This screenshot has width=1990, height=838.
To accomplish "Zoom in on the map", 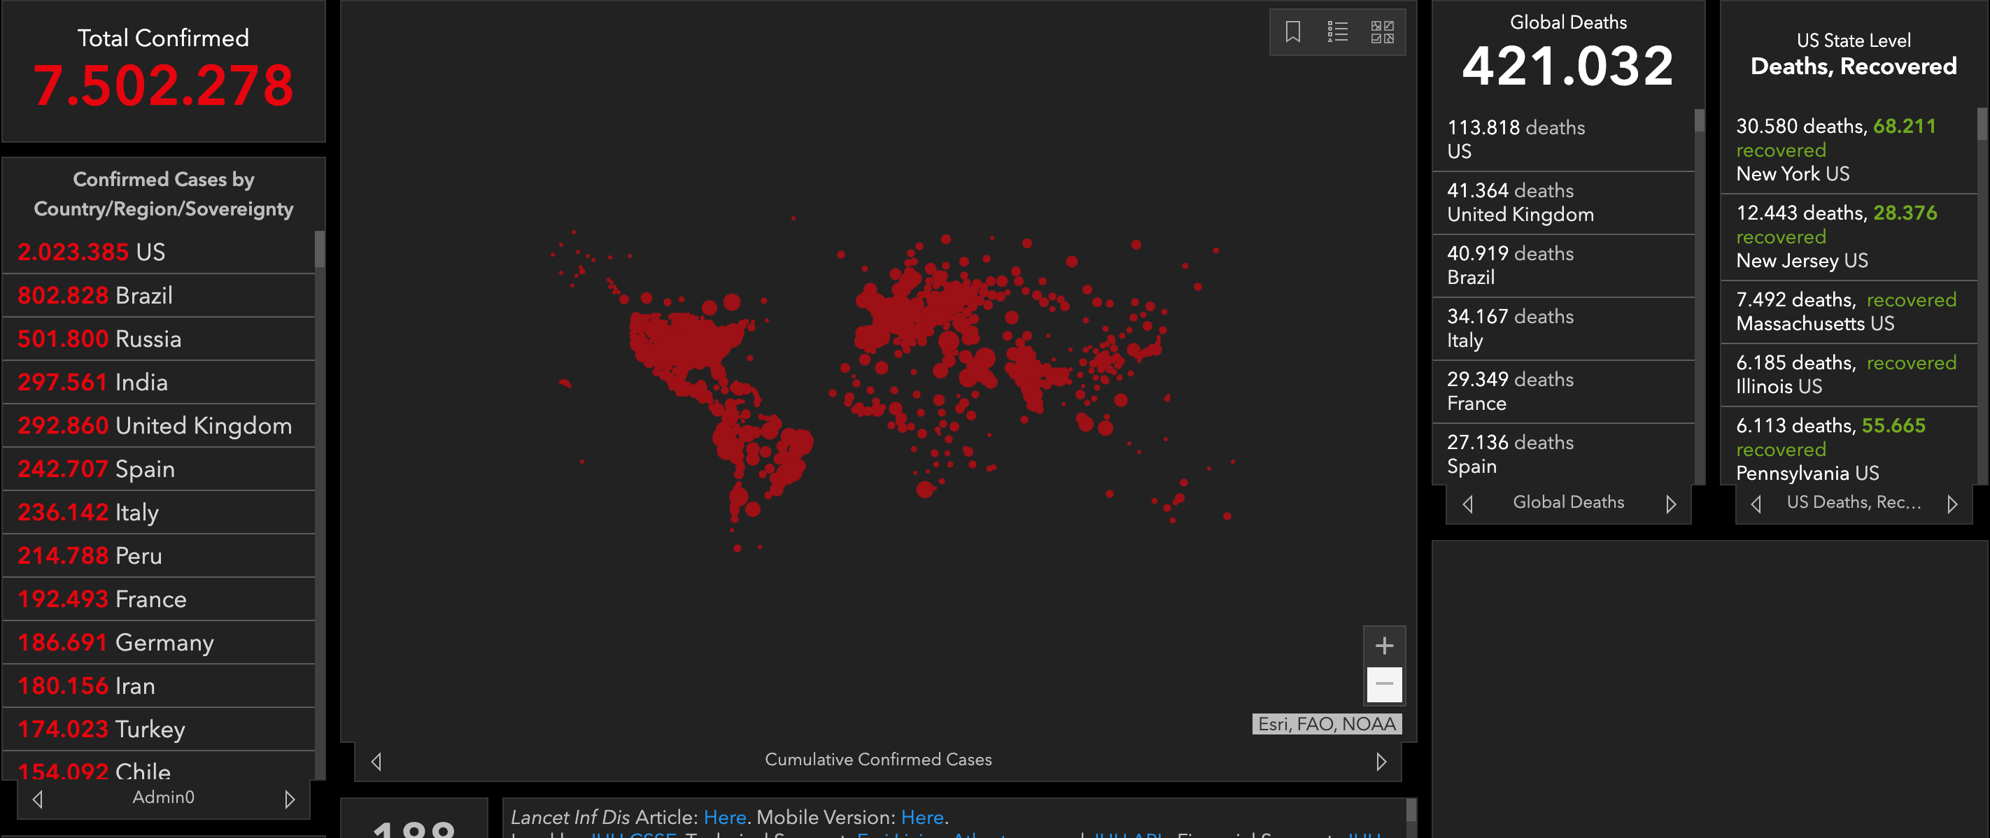I will pos(1383,646).
